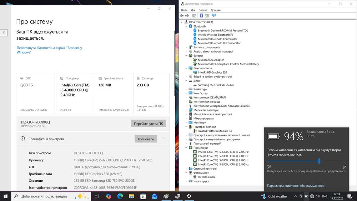Collapse the Диски category
This screenshot has height=201, width=357.
click(186, 81)
